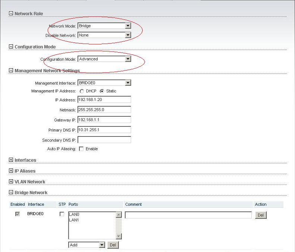Collapse the Bridge Network section
This screenshot has width=295, height=252.
click(11, 193)
